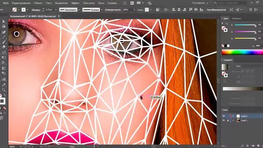This screenshot has width=263, height=148.
Task: Open the stroke color dropdown arrow
Action: point(28,10)
